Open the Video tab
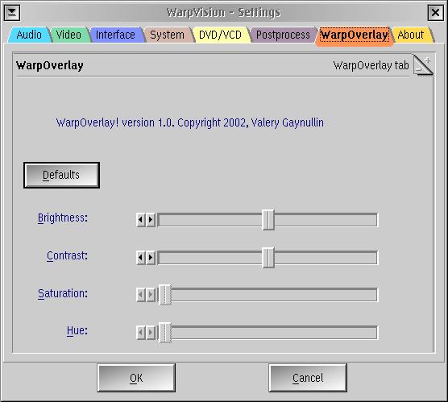Screen dimensions: 448x402 click(68, 35)
